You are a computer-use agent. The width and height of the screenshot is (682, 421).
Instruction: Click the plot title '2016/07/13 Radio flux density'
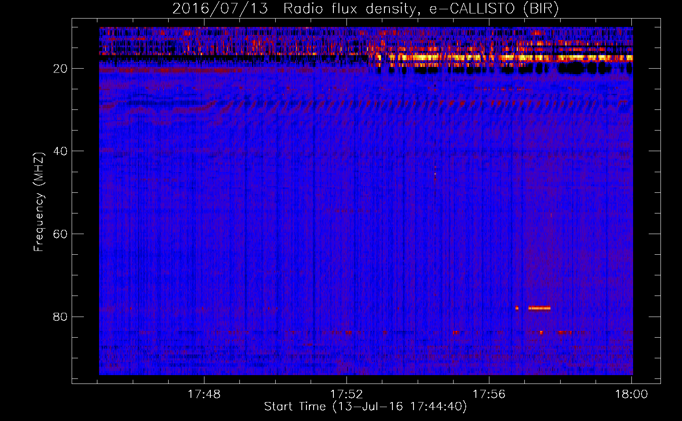click(x=365, y=9)
